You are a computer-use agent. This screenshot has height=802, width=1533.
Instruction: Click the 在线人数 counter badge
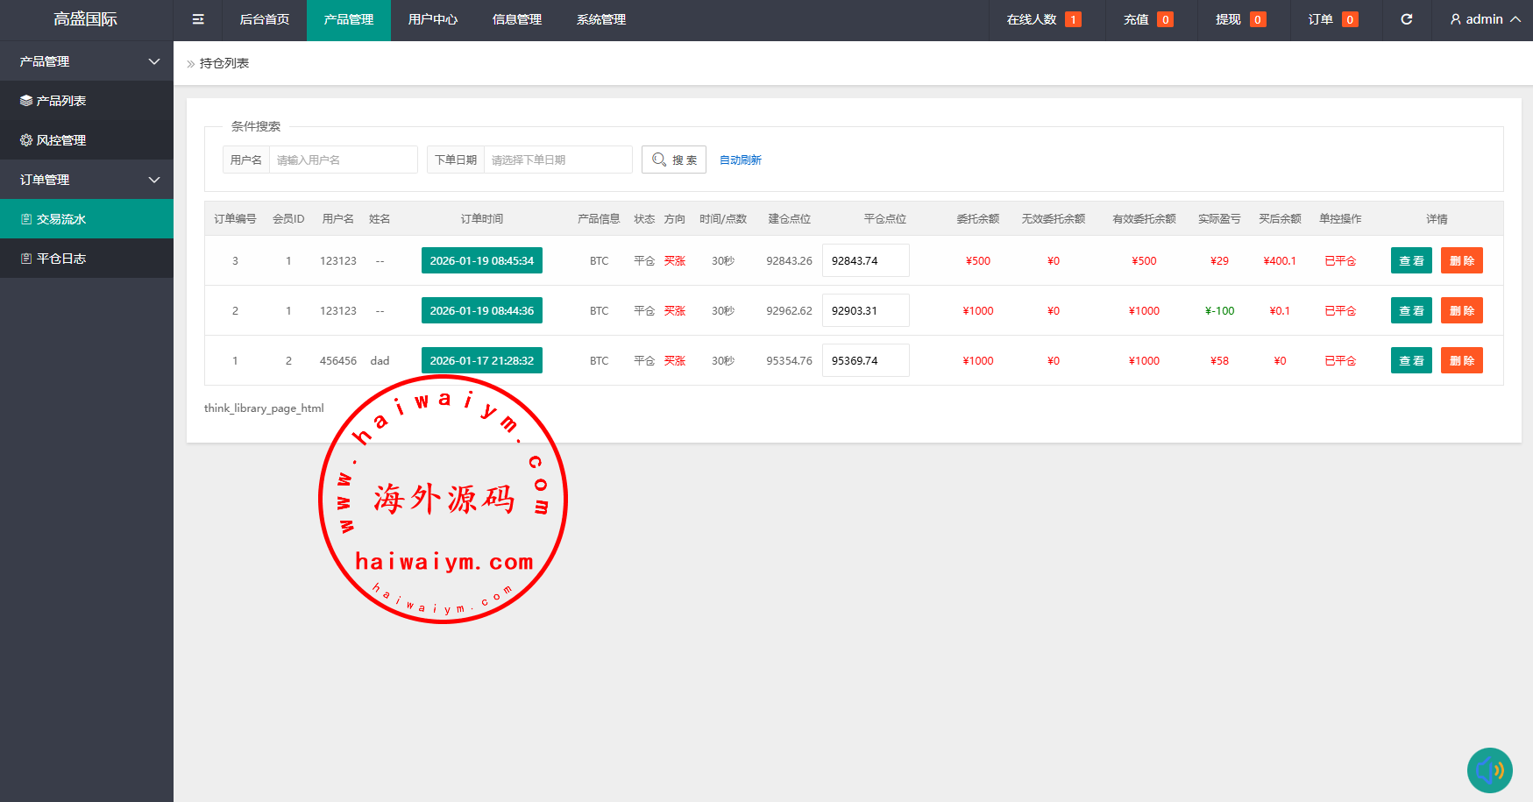click(1073, 19)
